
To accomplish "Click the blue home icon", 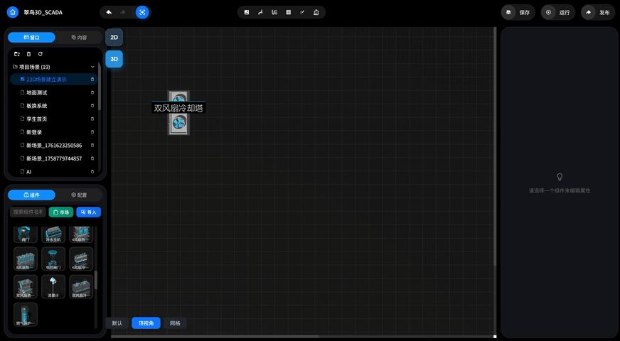I will (x=13, y=12).
